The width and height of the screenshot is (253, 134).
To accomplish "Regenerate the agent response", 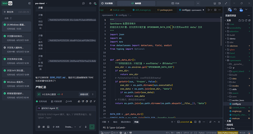I will click(91, 101).
